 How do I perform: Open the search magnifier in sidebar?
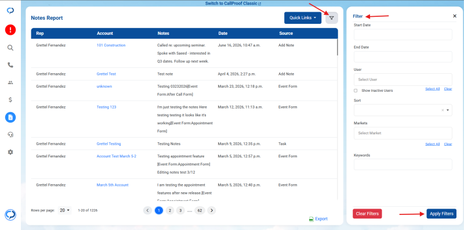(10, 48)
